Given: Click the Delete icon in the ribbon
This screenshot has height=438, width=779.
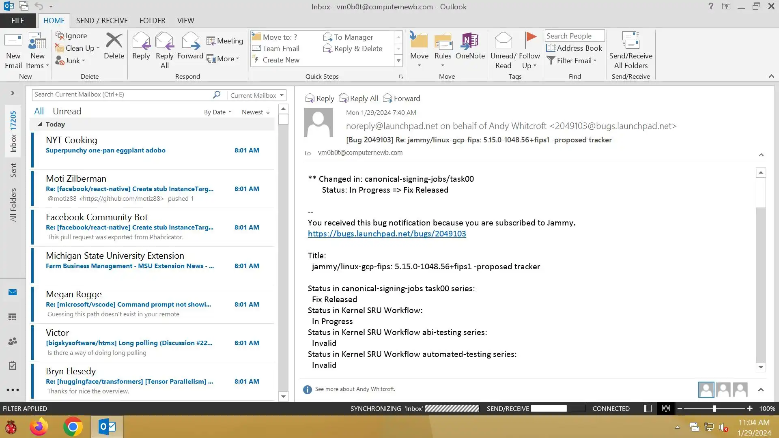Looking at the screenshot, I should pos(114,41).
